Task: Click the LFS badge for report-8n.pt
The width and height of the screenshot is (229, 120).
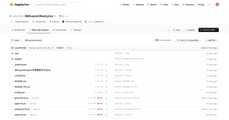Action: point(100,115)
